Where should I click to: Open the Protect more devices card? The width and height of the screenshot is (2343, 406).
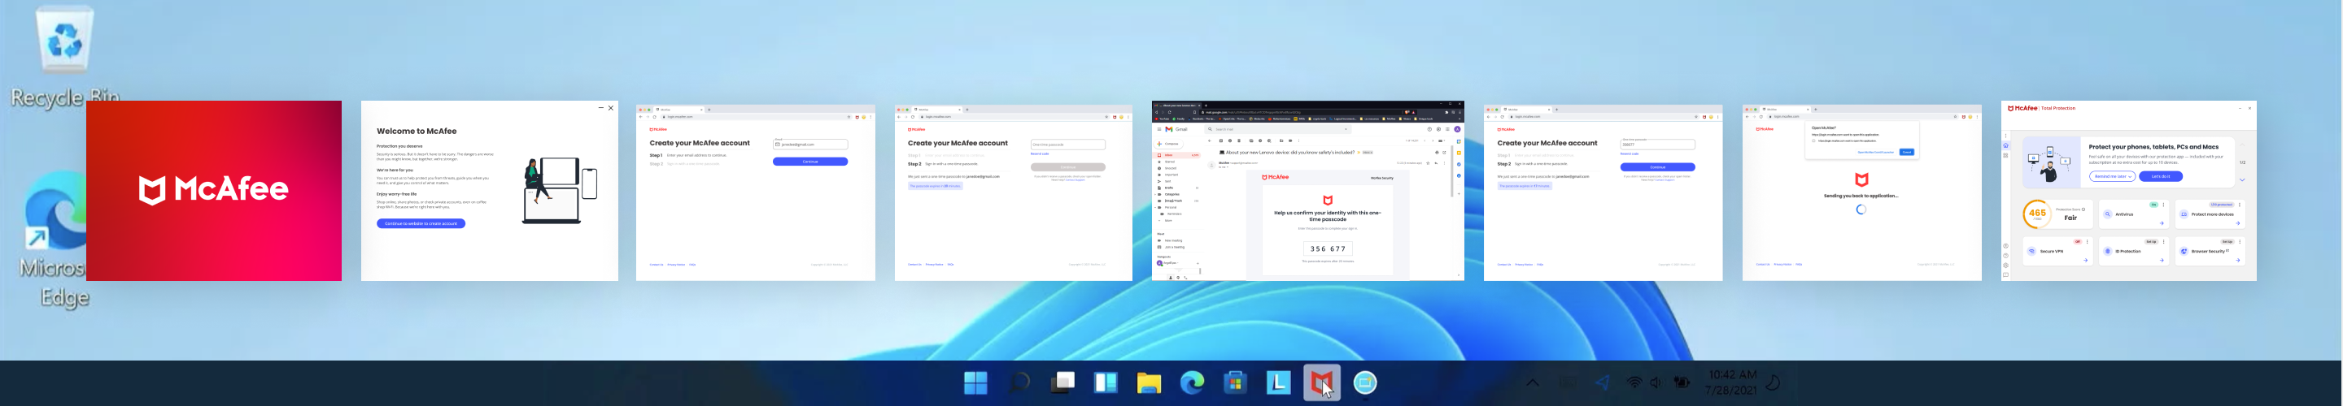[x=2211, y=214]
